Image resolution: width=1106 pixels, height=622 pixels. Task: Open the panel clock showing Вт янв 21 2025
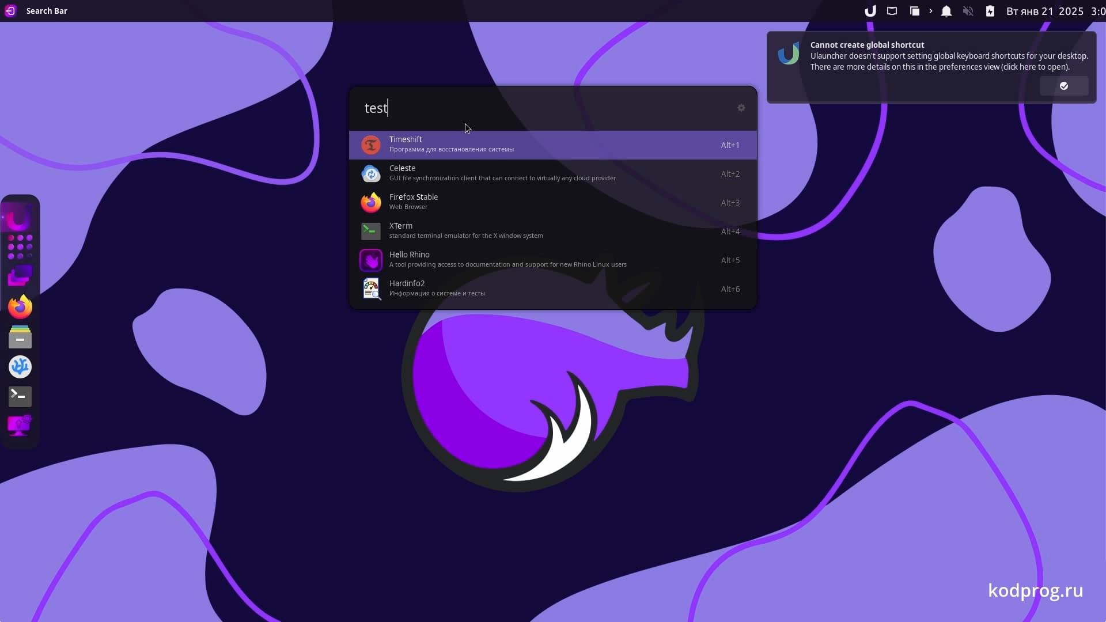click(1055, 11)
